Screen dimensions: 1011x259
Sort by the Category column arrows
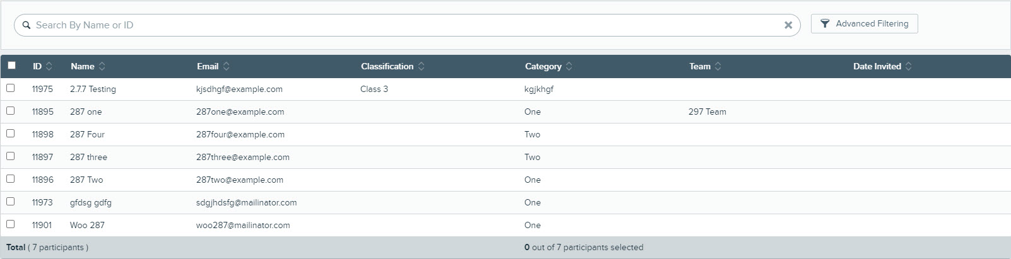tap(569, 66)
